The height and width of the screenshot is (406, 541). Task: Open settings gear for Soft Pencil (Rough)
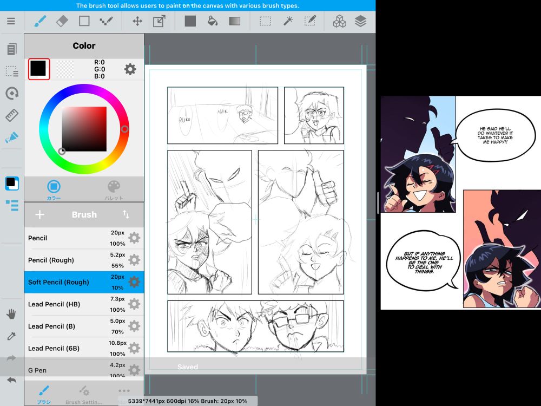coord(134,282)
